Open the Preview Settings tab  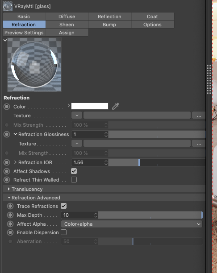coord(24,33)
